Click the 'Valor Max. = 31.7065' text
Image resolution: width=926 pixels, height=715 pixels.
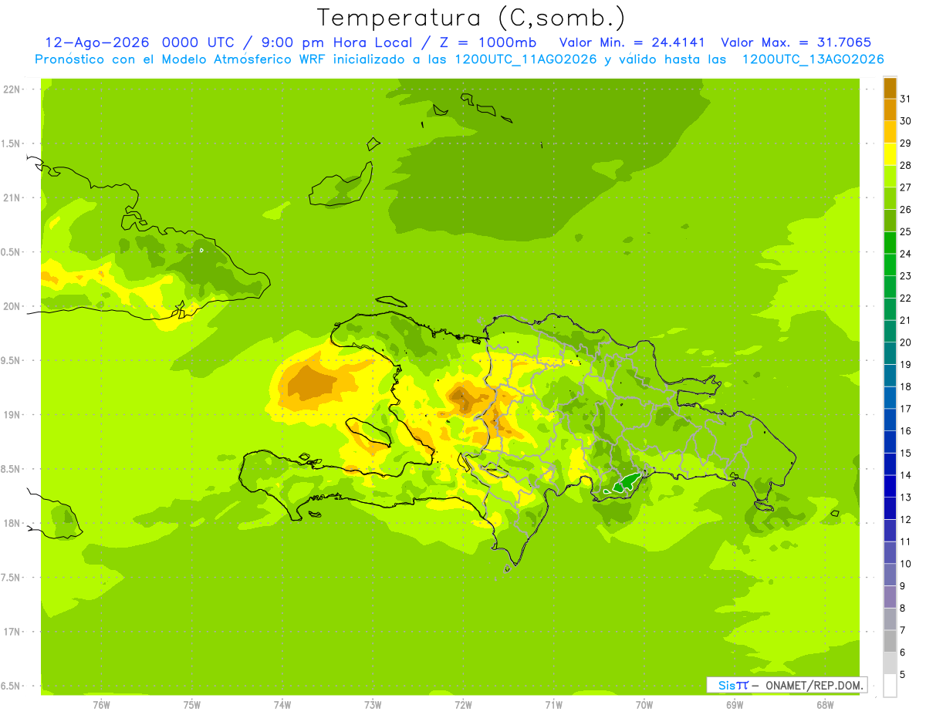click(x=796, y=42)
